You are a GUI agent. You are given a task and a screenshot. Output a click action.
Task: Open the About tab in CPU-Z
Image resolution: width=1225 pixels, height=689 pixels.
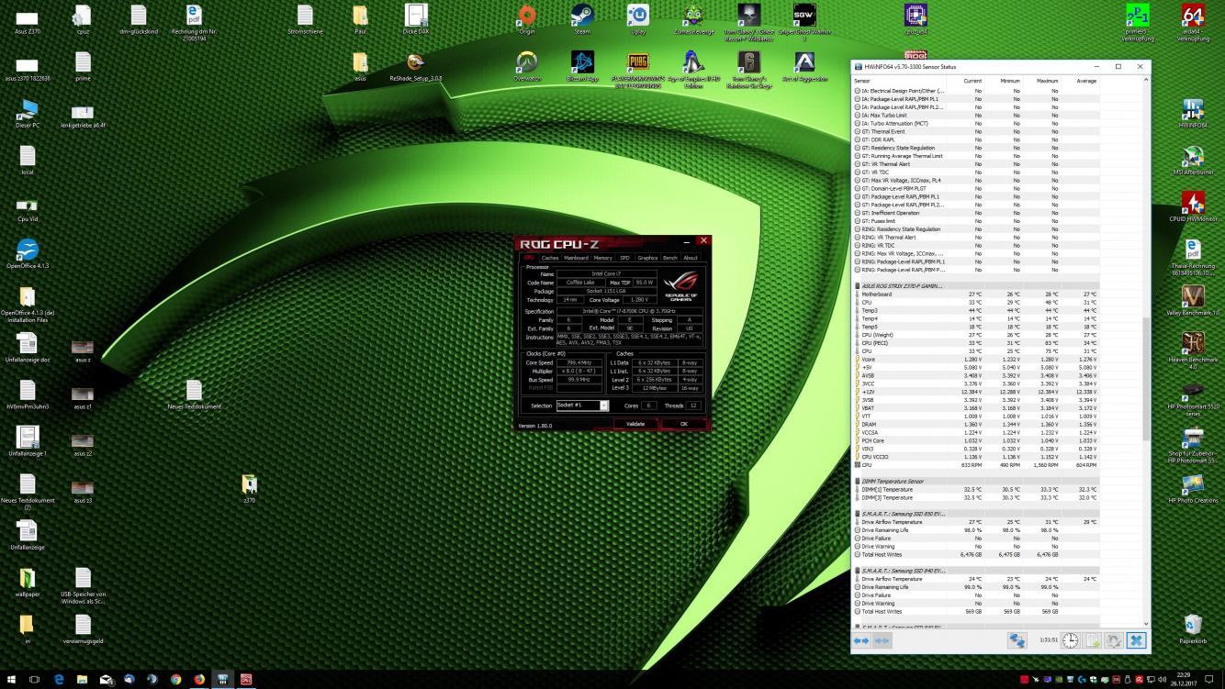pyautogui.click(x=691, y=258)
